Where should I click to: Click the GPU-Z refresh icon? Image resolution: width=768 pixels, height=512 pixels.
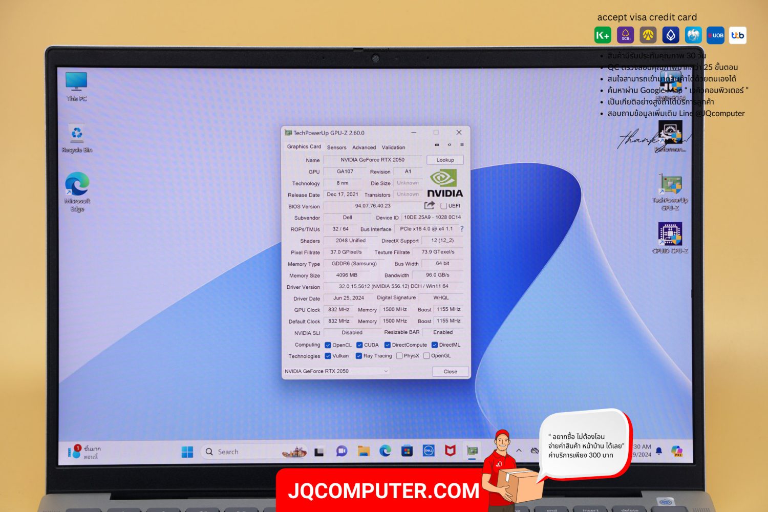point(450,145)
